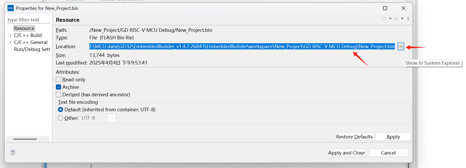Screen dimensions: 466x168
Task: Click the GD32 icon in title bar
Action: 11,8
